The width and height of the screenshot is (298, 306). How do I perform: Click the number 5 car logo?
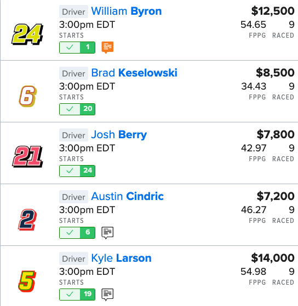pyautogui.click(x=27, y=281)
